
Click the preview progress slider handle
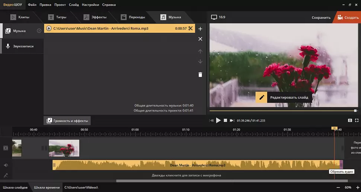[x=355, y=111]
